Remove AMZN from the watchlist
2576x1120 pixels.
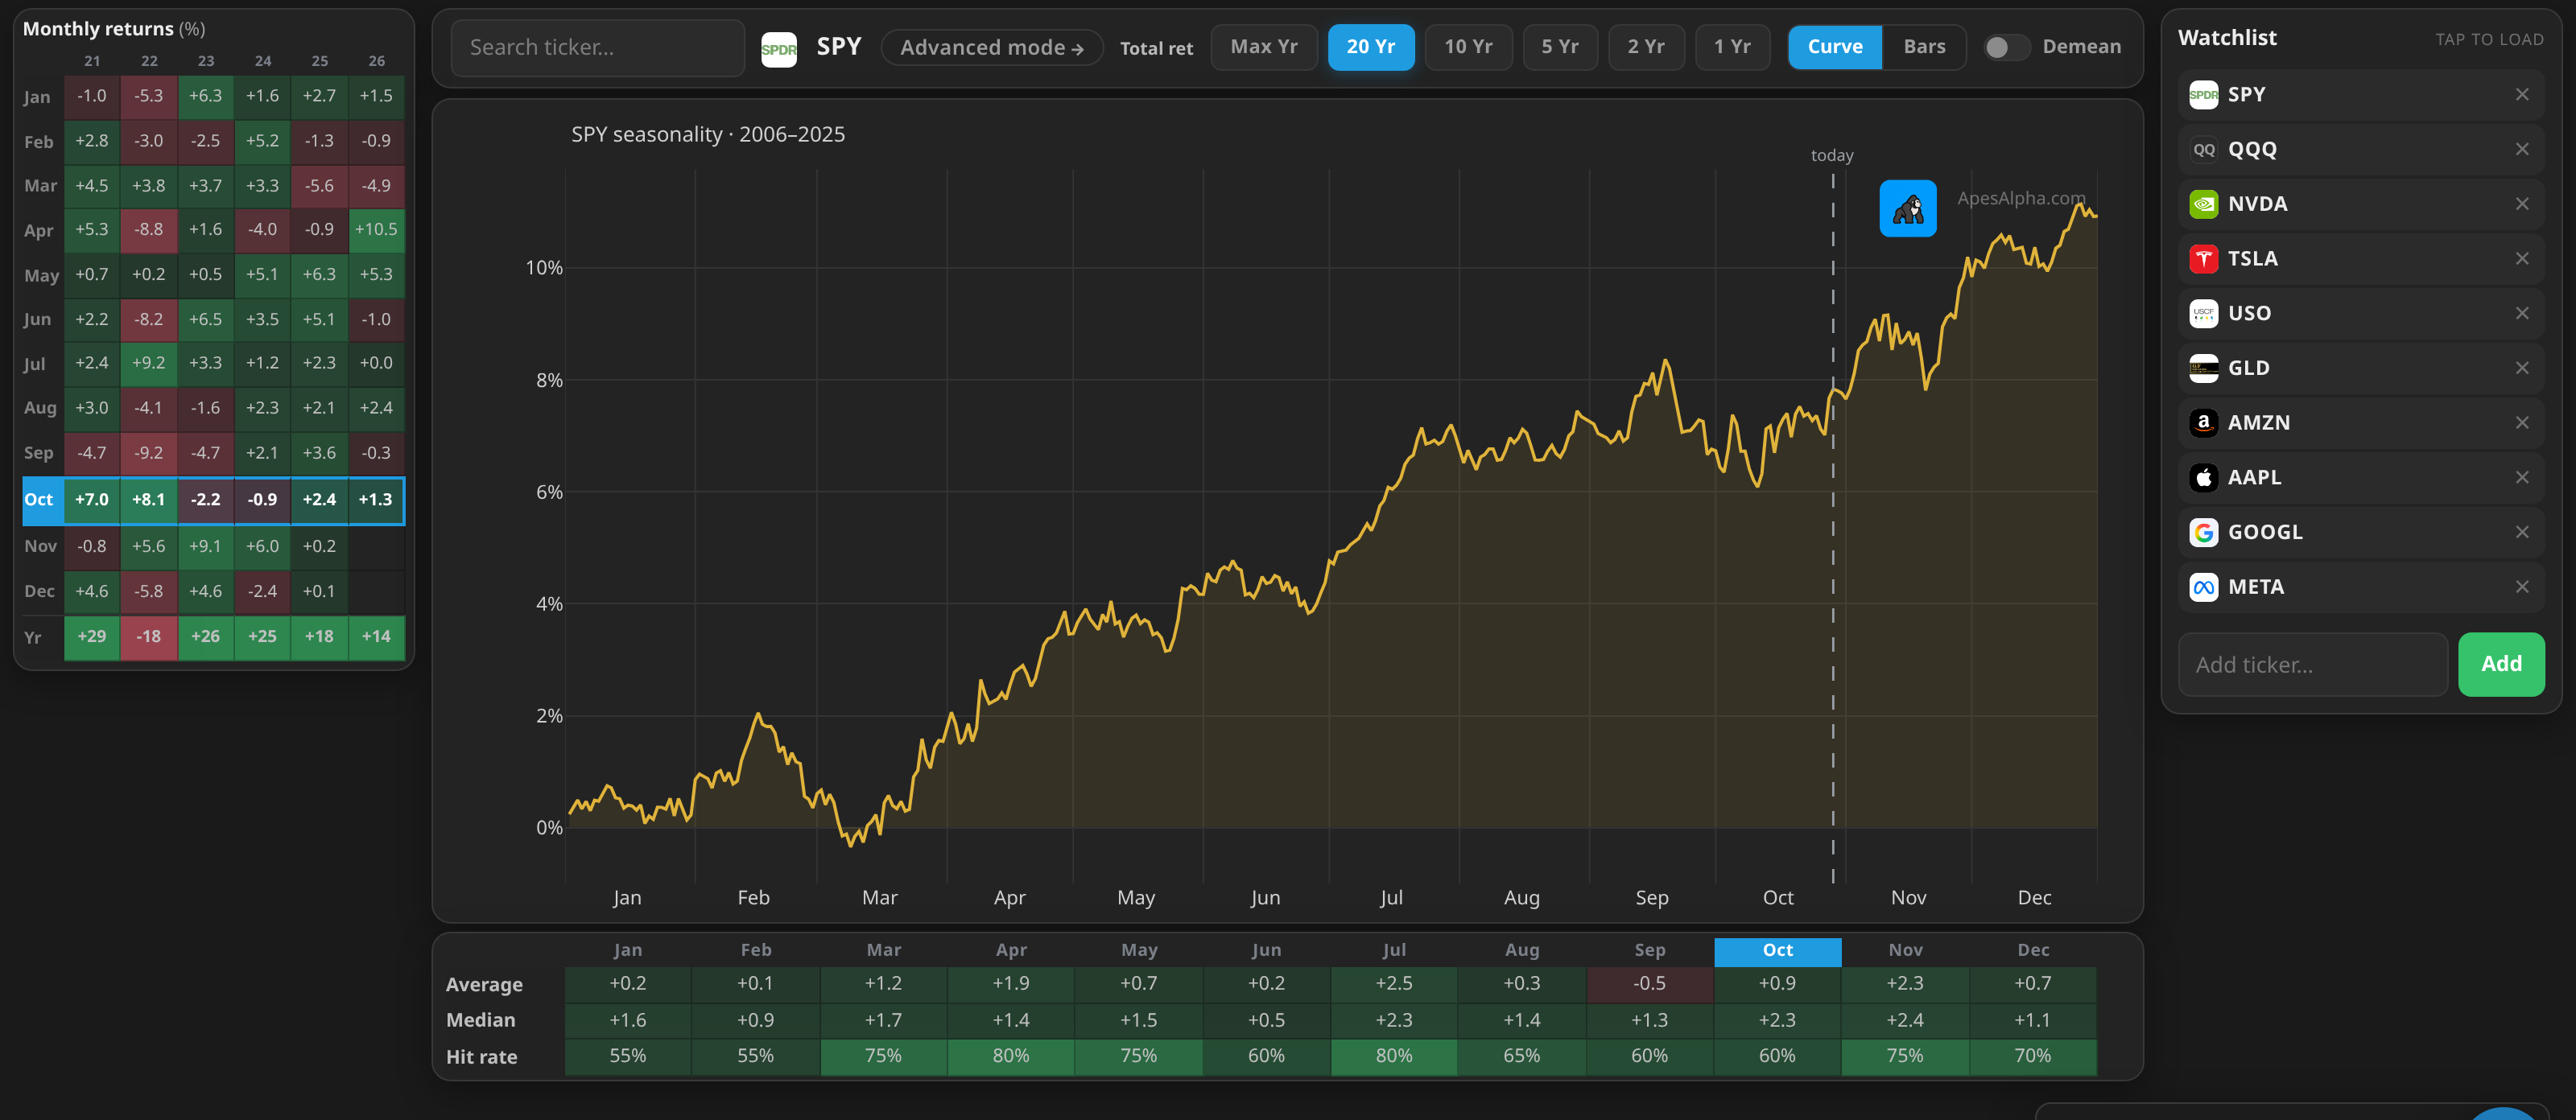(x=2521, y=422)
